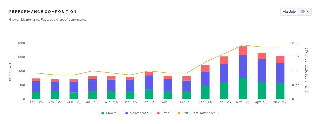Image resolution: width=320 pixels, height=124 pixels.
Task: Select the Absolute view toggle
Action: 289,12
